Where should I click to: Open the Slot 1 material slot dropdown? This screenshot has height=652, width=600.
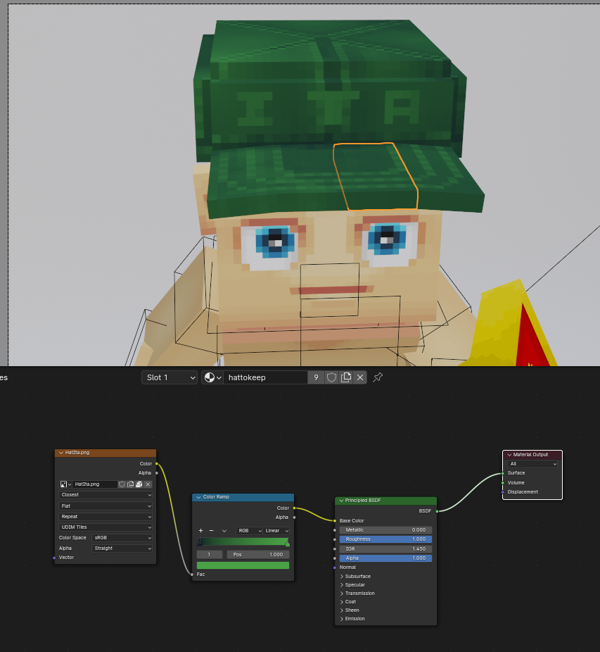169,377
